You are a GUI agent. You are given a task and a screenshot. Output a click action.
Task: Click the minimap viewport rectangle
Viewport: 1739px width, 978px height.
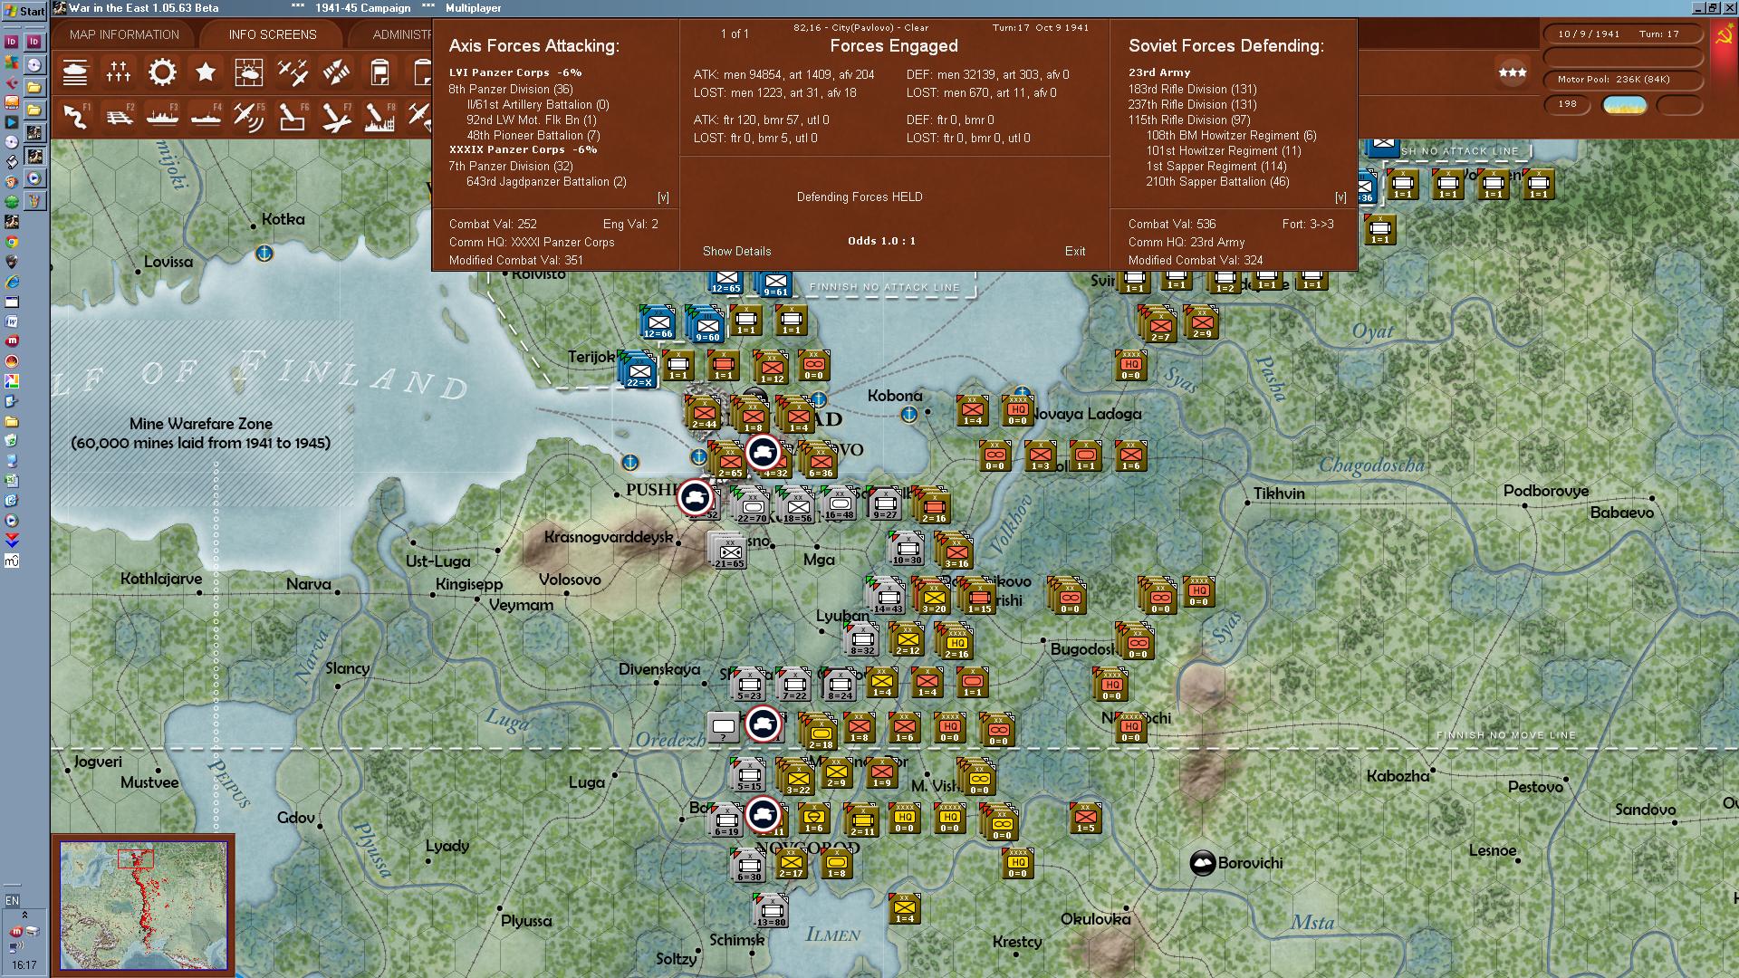(x=136, y=858)
